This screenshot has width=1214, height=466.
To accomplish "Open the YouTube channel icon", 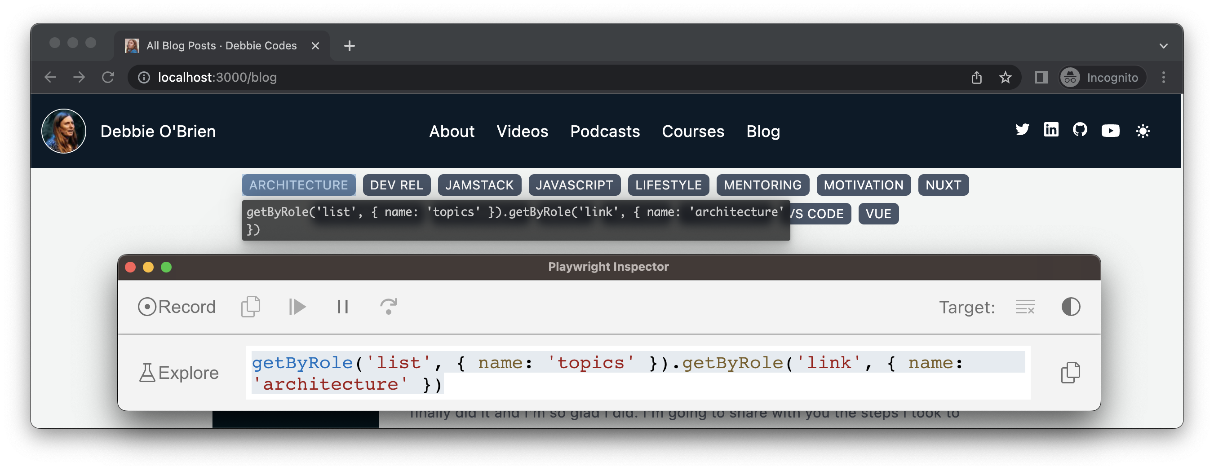I will [1111, 130].
